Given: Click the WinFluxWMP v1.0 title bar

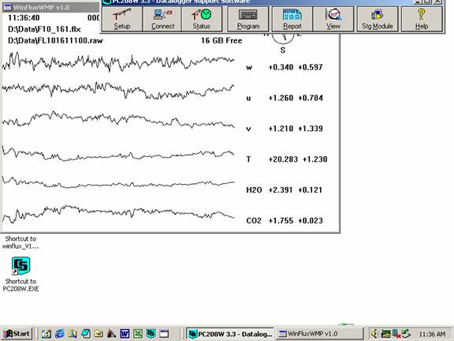Looking at the screenshot, I should coord(50,7).
